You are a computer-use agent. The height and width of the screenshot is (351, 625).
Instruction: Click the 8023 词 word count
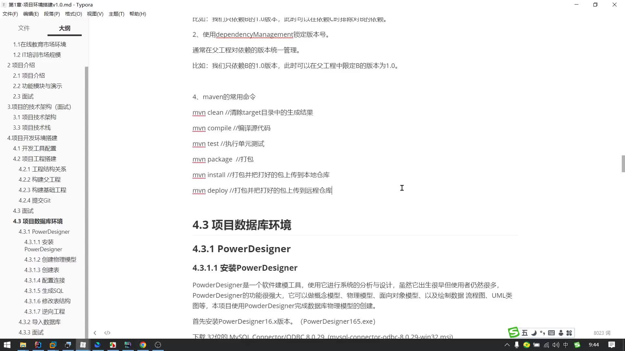(x=602, y=333)
